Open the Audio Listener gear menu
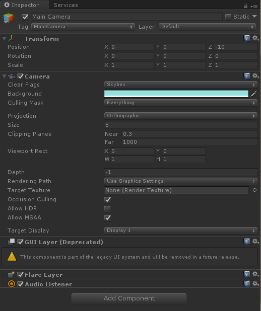This screenshot has height=311, width=261. [x=255, y=284]
